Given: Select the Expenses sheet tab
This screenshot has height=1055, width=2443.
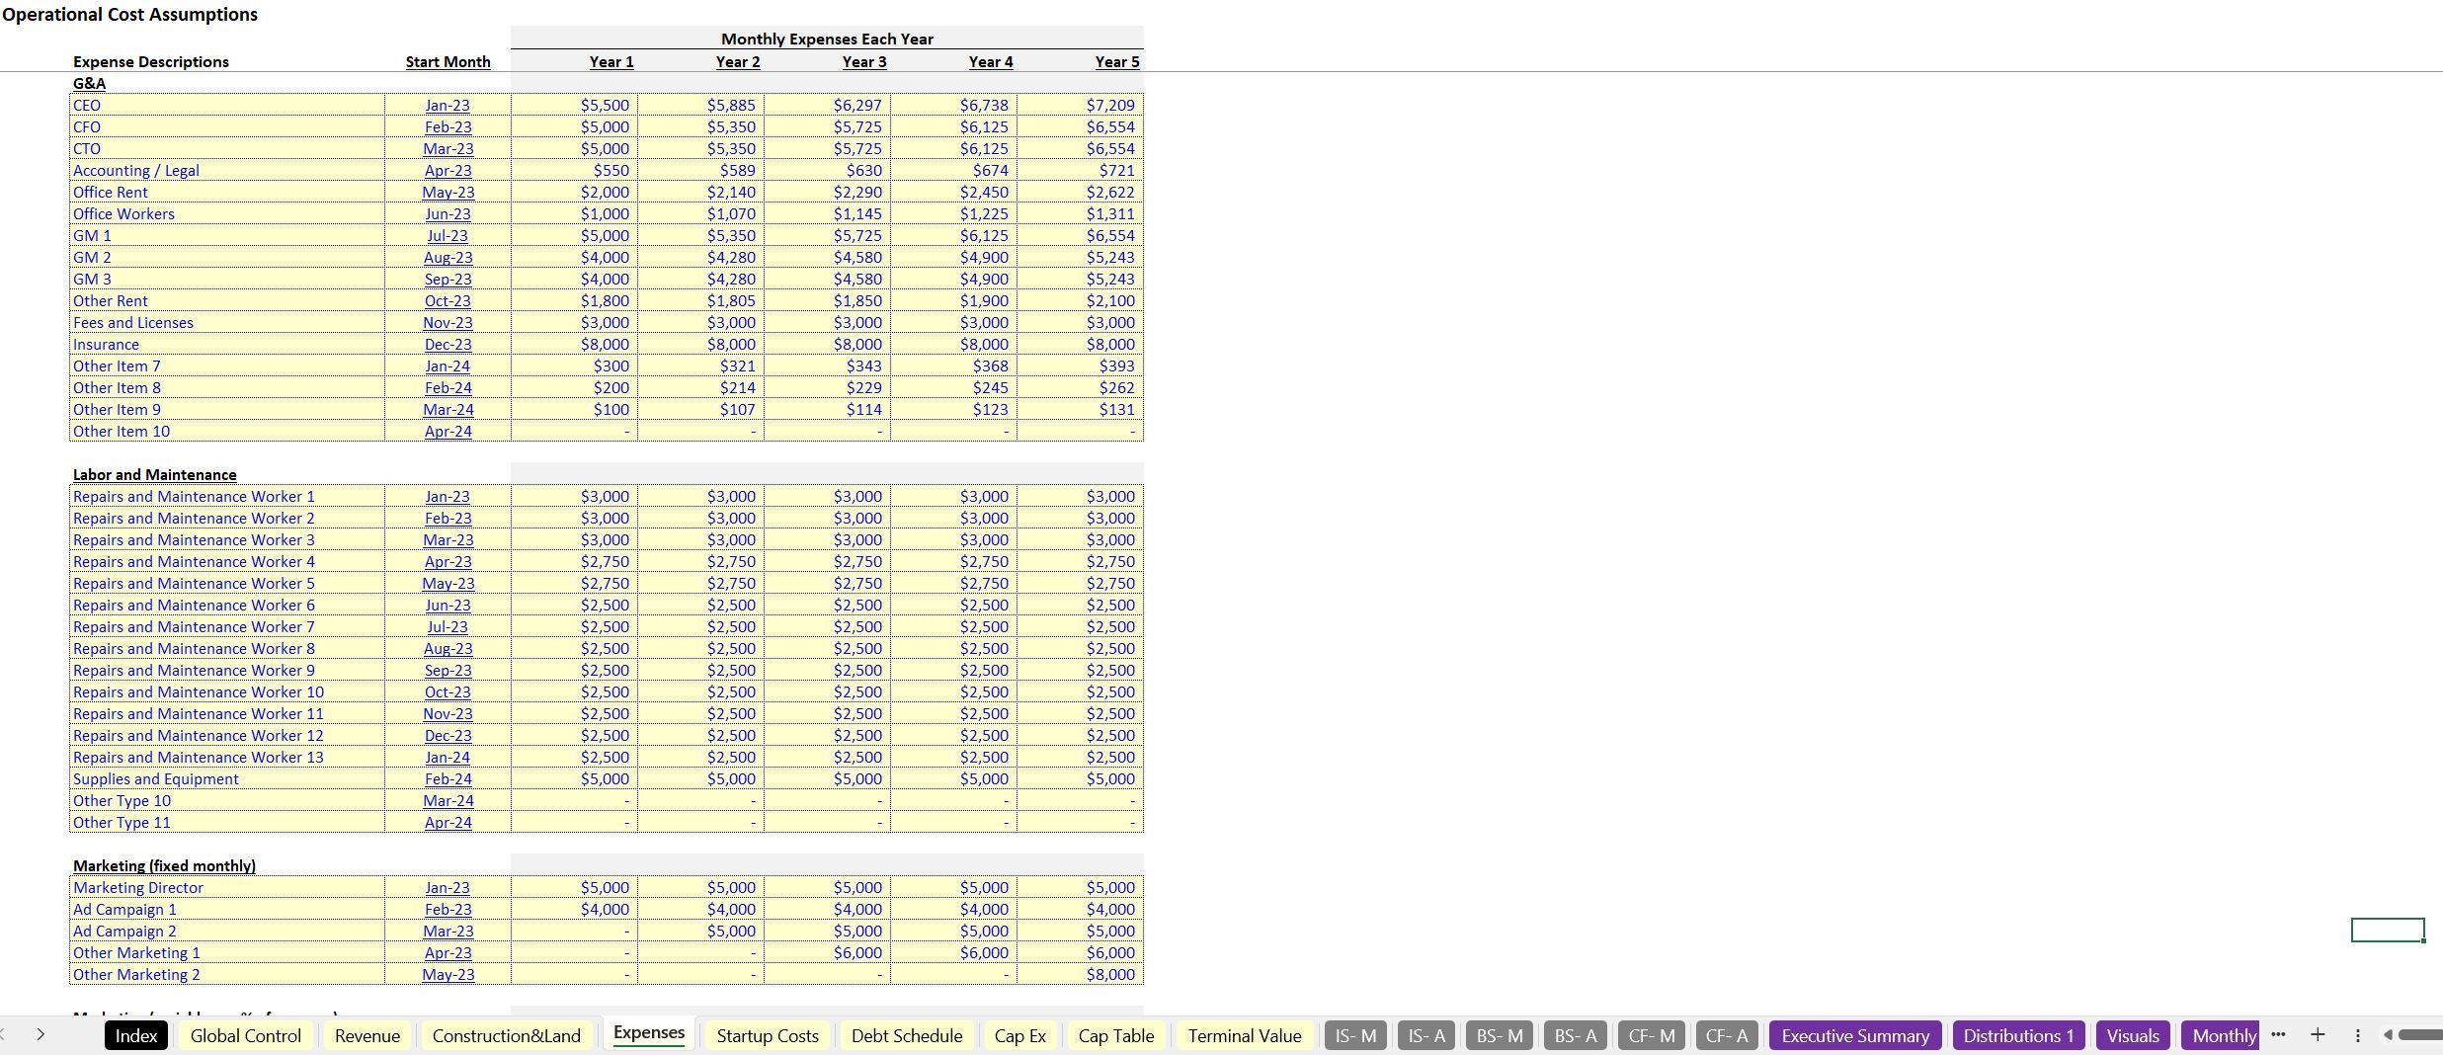Looking at the screenshot, I should (x=649, y=1033).
